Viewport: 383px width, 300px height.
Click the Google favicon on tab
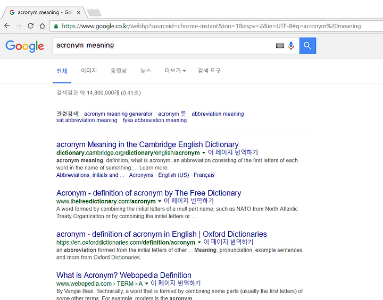12,12
